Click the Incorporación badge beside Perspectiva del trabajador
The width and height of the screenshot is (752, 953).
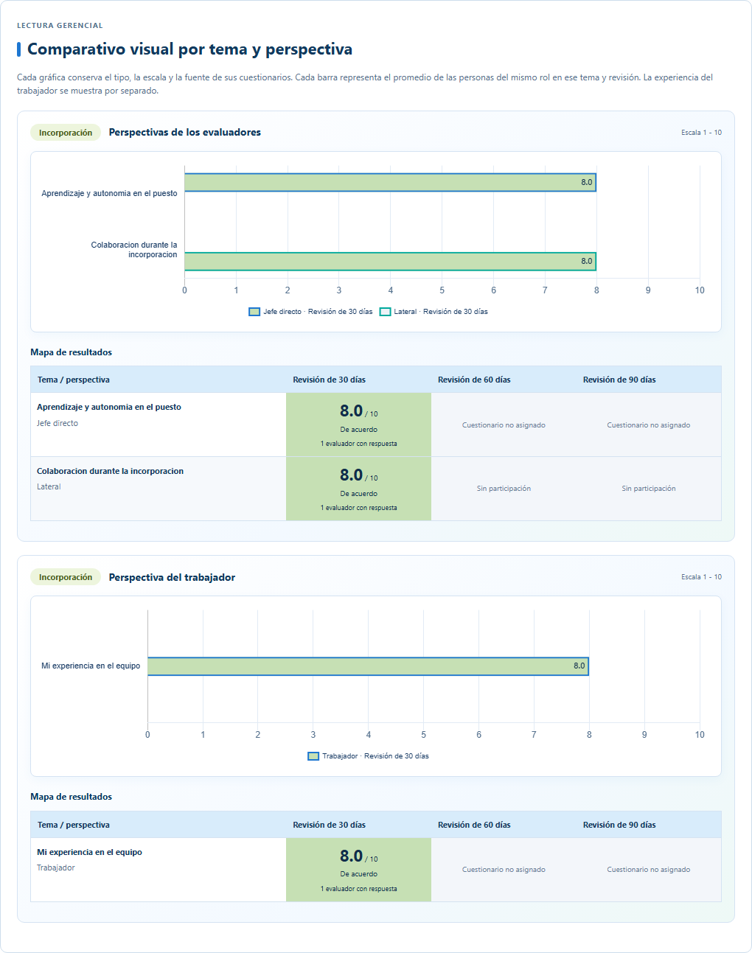pyautogui.click(x=66, y=577)
